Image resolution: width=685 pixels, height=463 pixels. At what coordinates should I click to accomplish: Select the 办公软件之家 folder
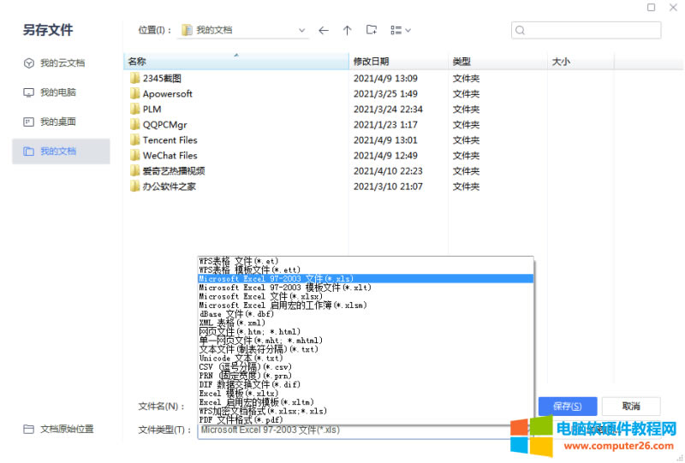[x=169, y=187]
